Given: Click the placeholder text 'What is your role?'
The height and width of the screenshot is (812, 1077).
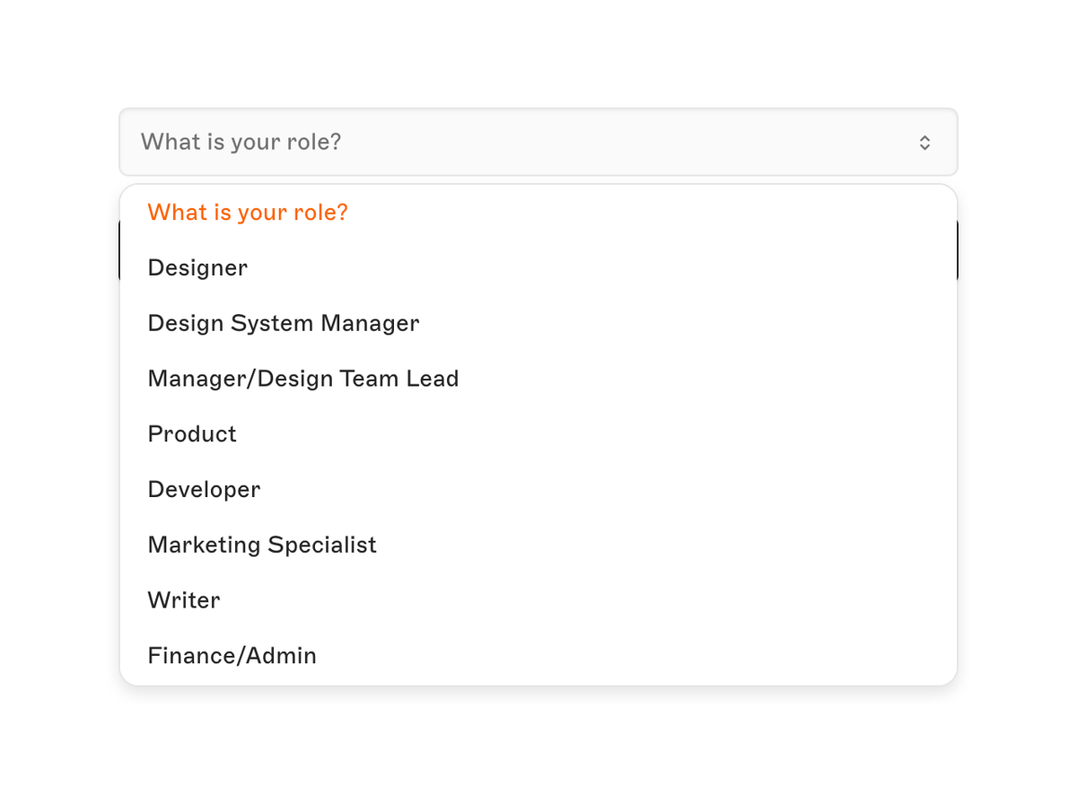Looking at the screenshot, I should click(x=241, y=142).
